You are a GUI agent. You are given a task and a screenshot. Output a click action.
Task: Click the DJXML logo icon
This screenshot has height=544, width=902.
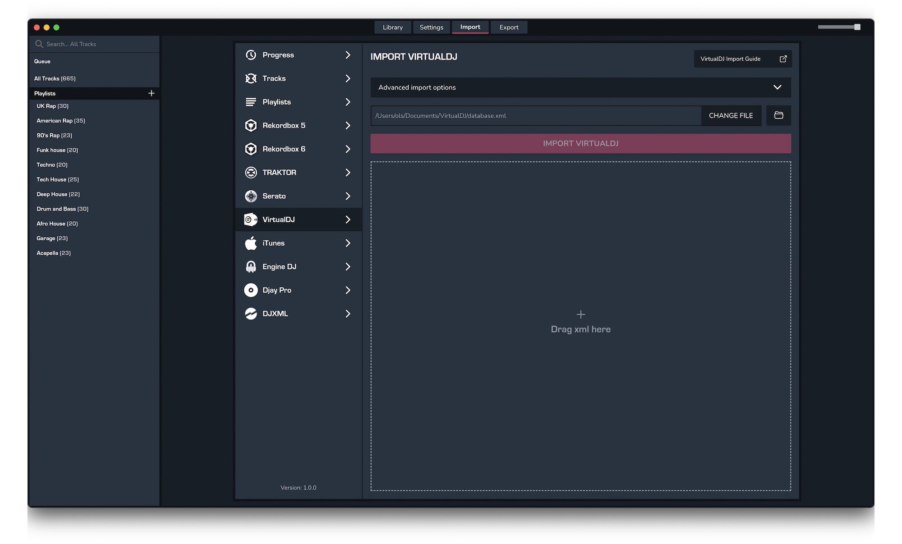[x=251, y=314]
